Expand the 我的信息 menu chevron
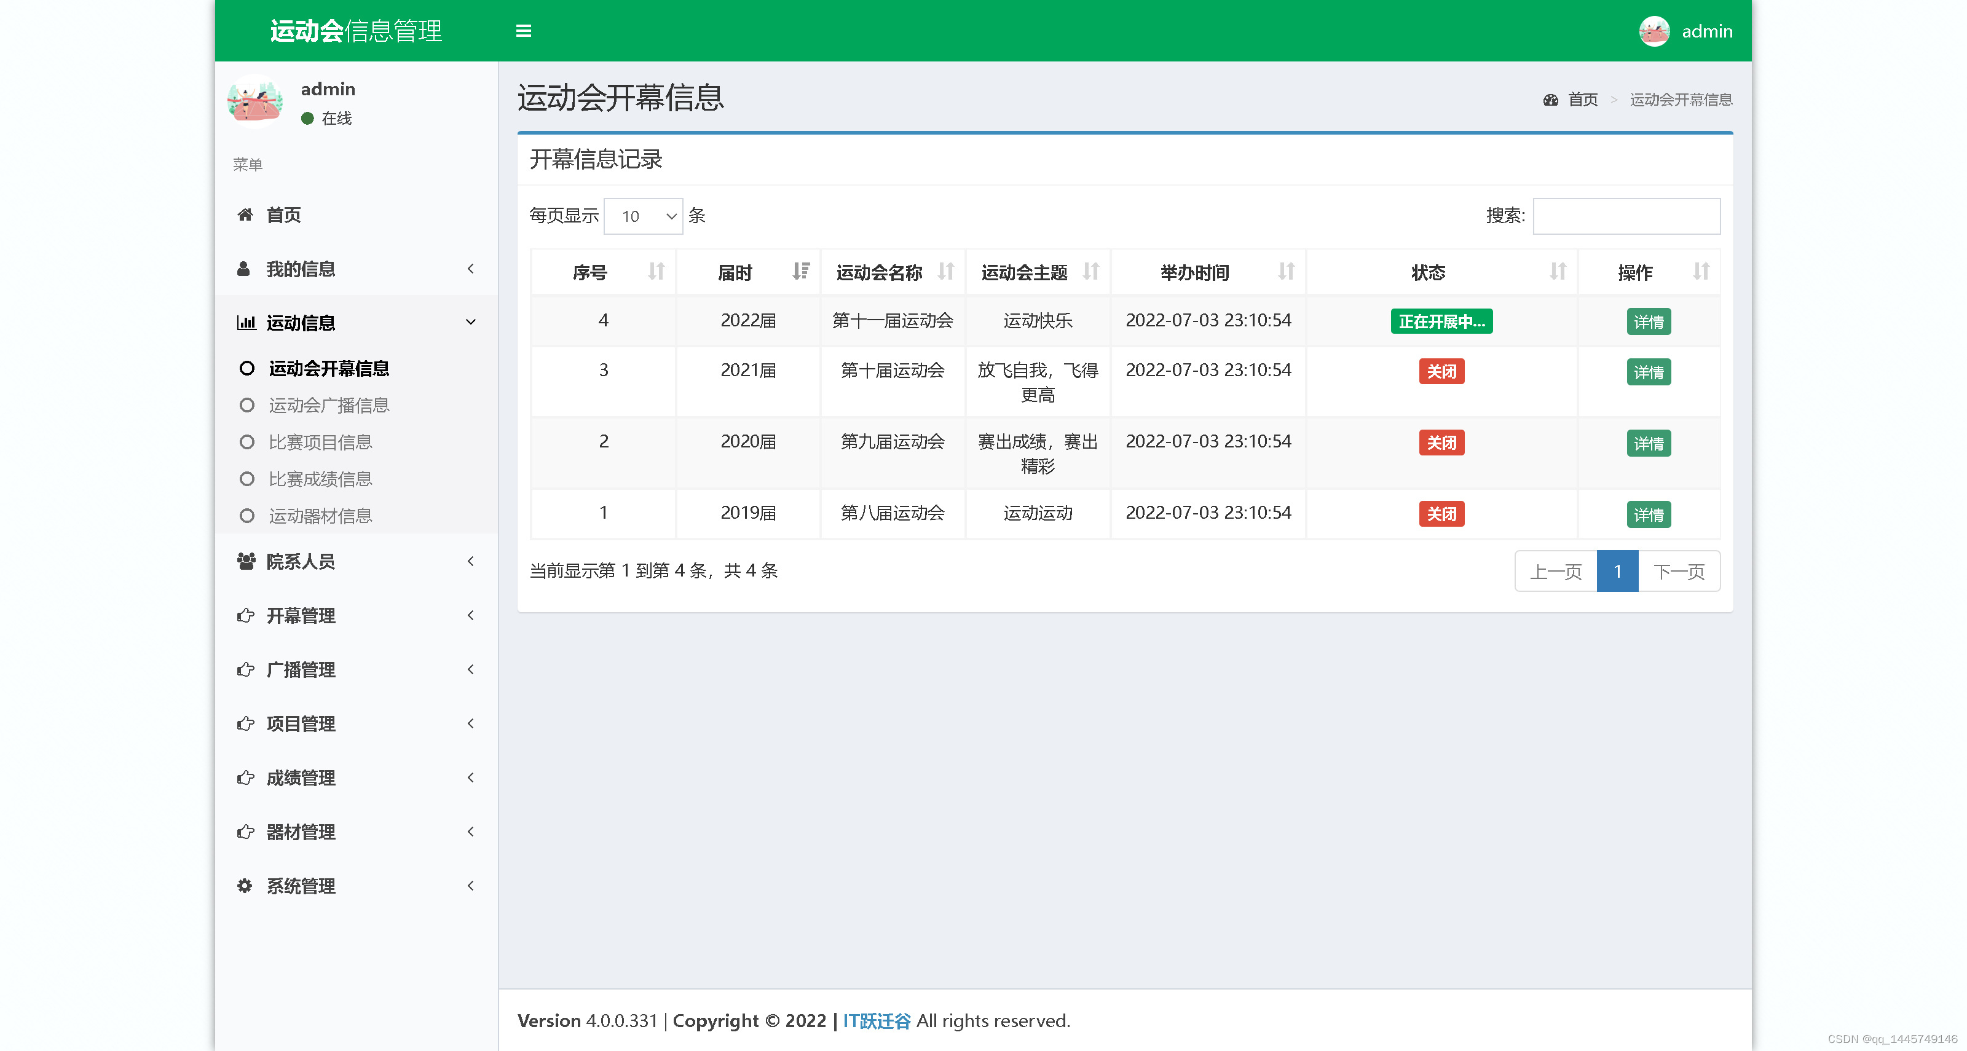 [x=470, y=269]
